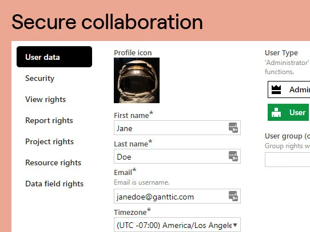Open the User group selection box
Viewport: 310px width, 232px height.
(288, 160)
